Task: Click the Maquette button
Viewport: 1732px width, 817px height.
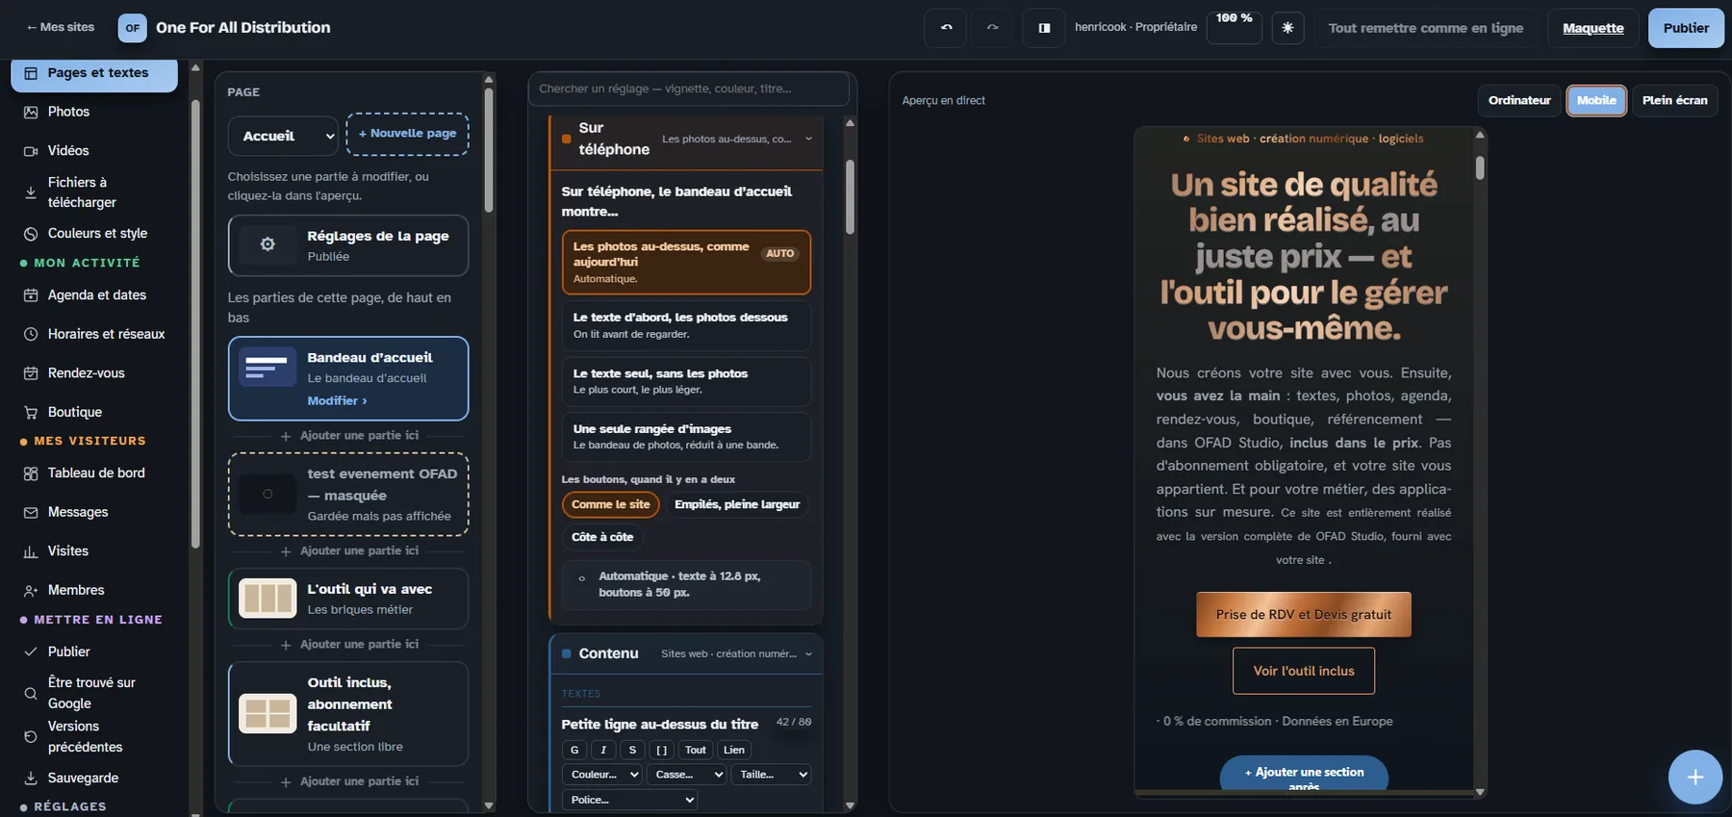Action: point(1592,28)
